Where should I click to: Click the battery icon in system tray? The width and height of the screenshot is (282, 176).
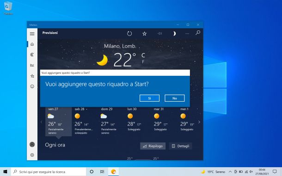[241, 172]
